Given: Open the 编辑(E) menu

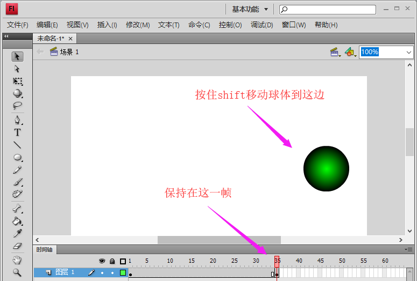Looking at the screenshot, I should coord(47,25).
